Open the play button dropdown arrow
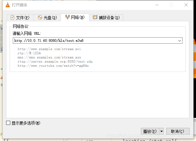Viewport: 196px width, 141px height. point(161,131)
